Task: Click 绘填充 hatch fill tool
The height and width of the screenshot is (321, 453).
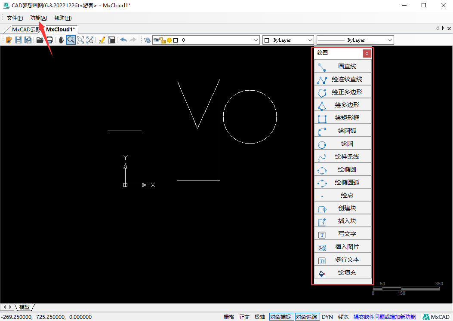Action: coord(342,272)
